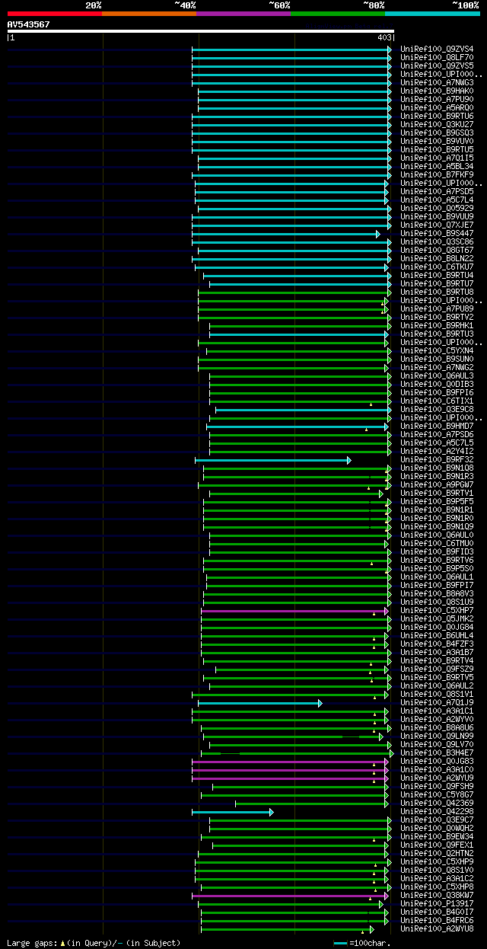Click the cyan ~100% identity legend segment
The image size is (487, 949).
(x=432, y=13)
